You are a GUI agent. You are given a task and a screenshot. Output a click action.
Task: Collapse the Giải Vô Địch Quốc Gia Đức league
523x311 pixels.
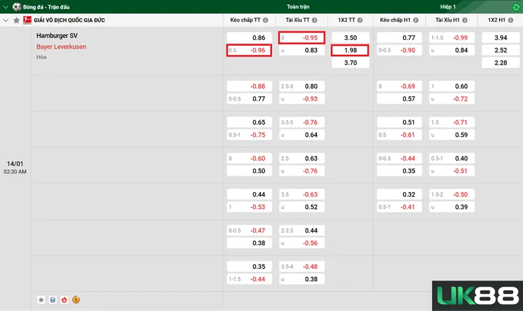[x=6, y=20]
